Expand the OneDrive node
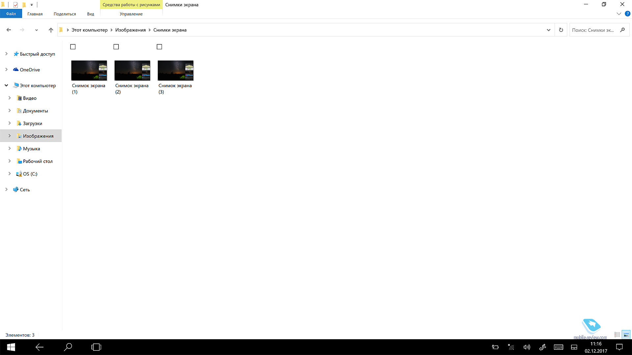Viewport: 632px width, 355px height. pos(6,69)
